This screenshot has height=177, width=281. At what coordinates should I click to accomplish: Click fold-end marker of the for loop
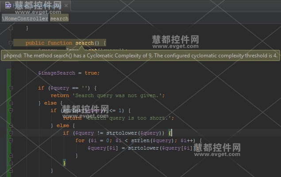pos(11,155)
